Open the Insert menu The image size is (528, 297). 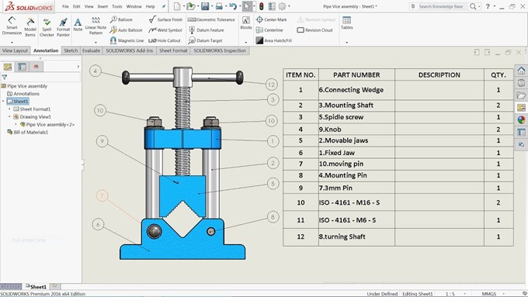click(102, 6)
